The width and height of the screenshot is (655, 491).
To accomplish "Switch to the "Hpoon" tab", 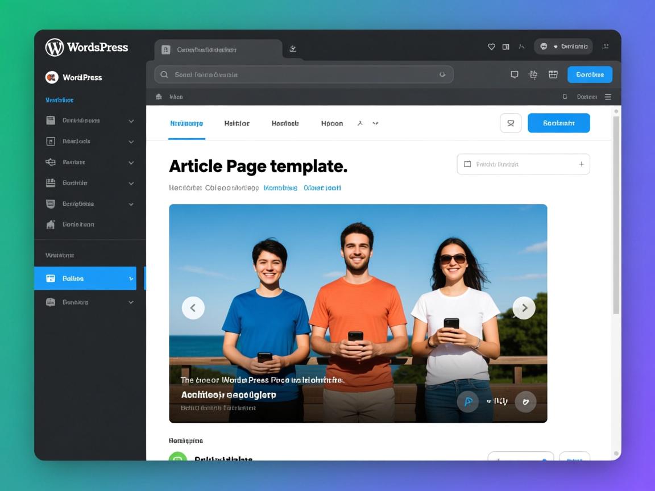I will [332, 123].
